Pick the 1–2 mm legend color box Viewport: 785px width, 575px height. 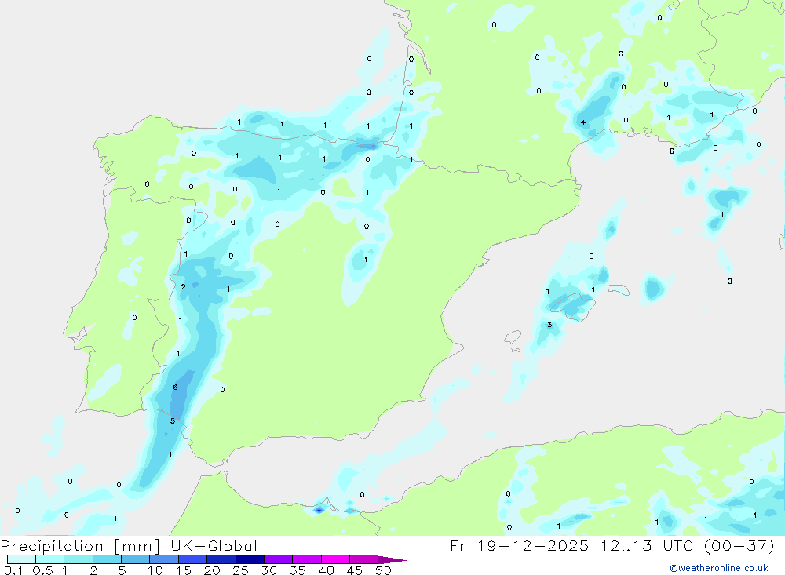pos(78,559)
